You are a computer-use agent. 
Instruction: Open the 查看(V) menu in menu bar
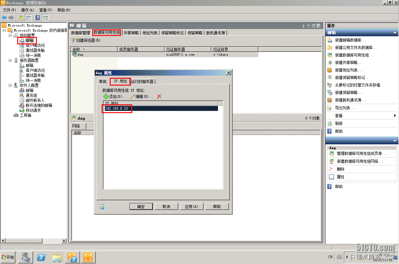point(46,10)
